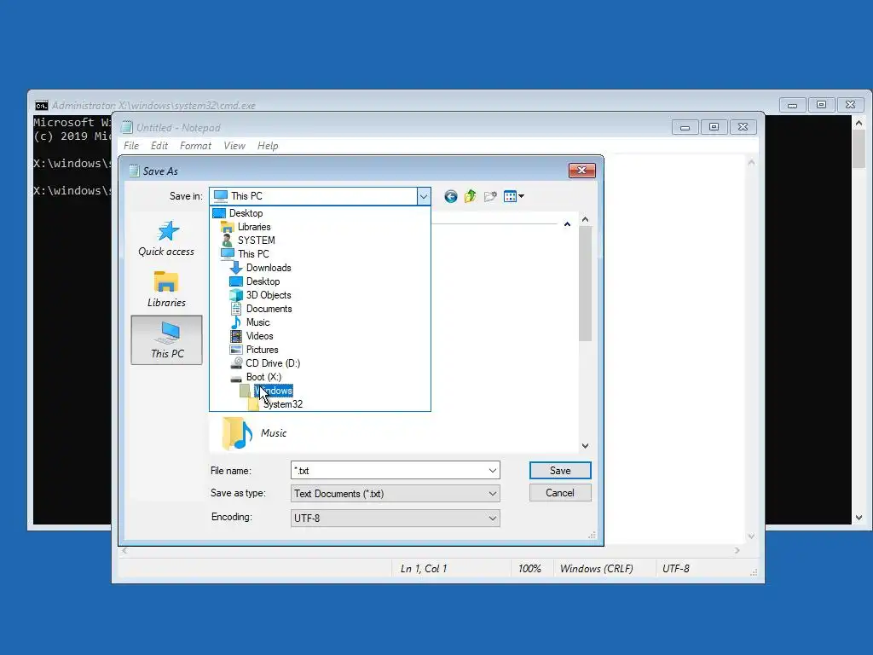The width and height of the screenshot is (873, 655).
Task: Click Windows (CRLF) in status bar
Action: point(596,569)
